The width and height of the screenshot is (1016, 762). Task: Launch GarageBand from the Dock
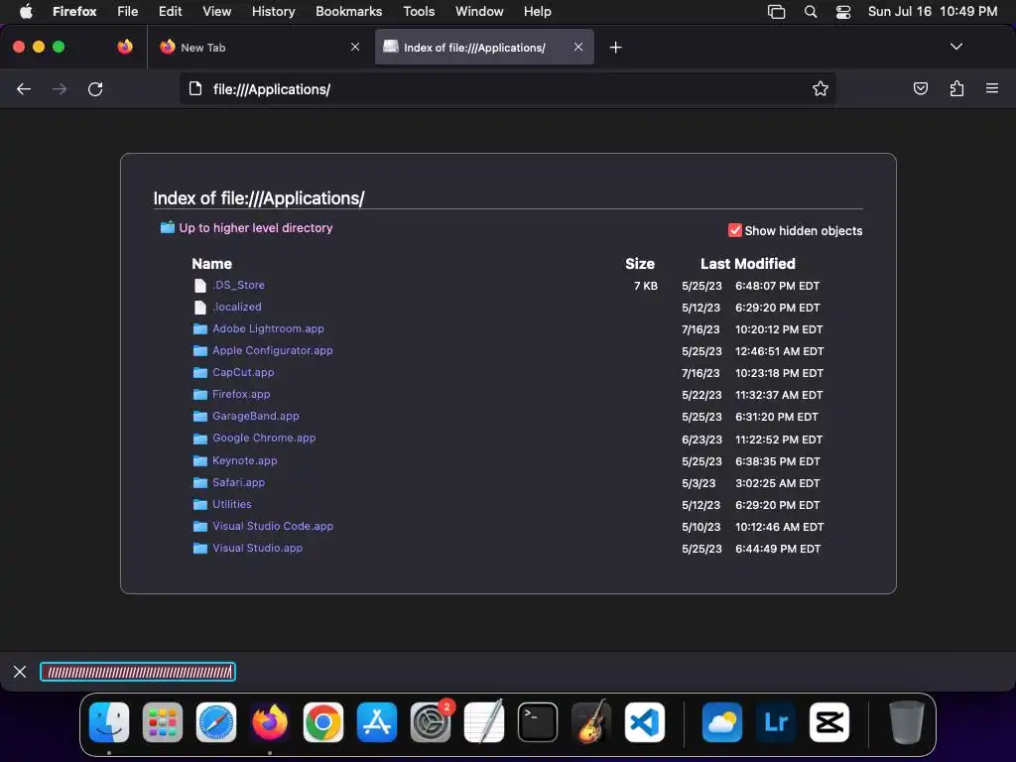pos(591,722)
